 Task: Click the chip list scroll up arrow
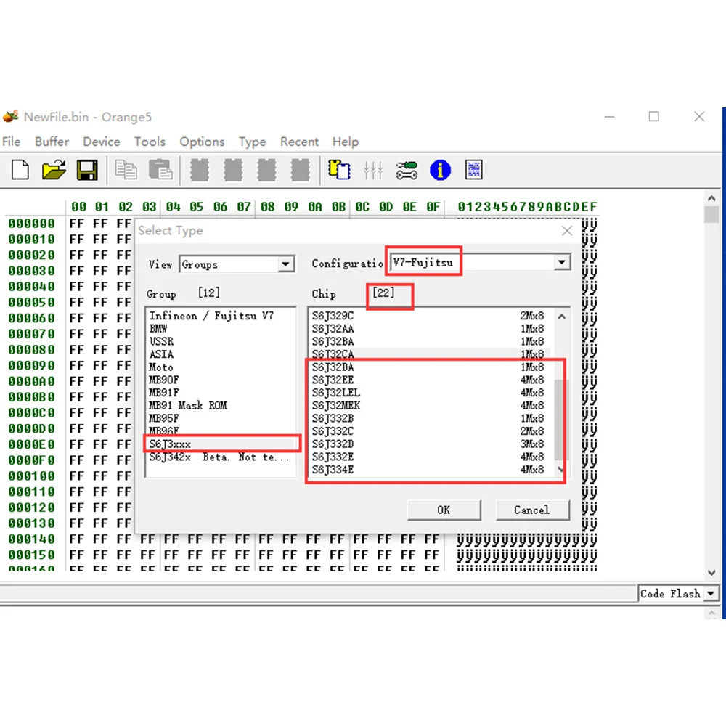pos(560,317)
